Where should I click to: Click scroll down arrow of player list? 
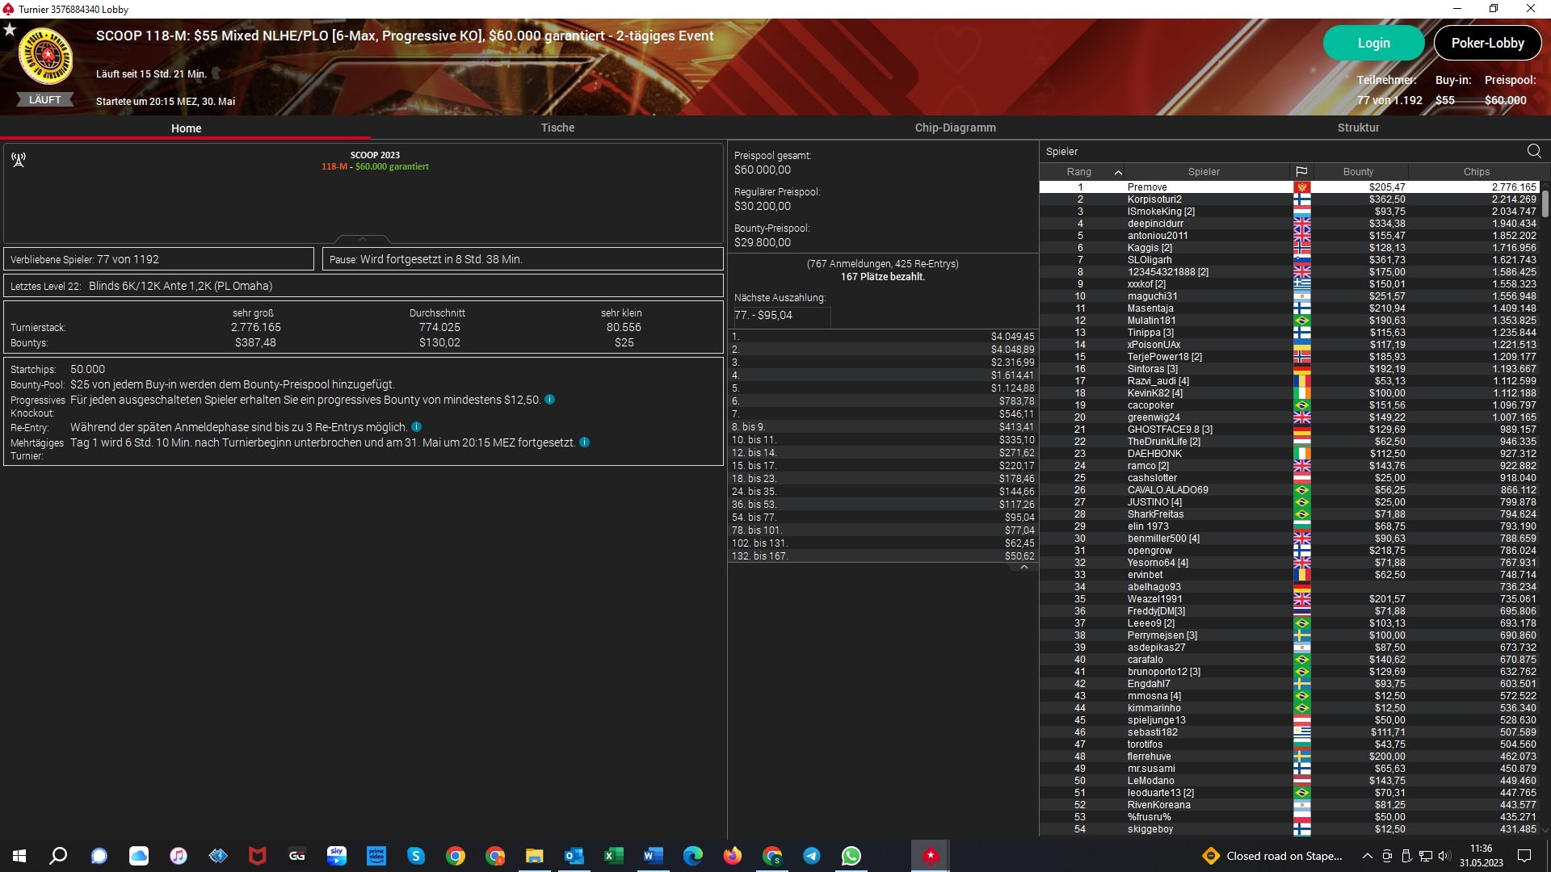[x=1545, y=830]
